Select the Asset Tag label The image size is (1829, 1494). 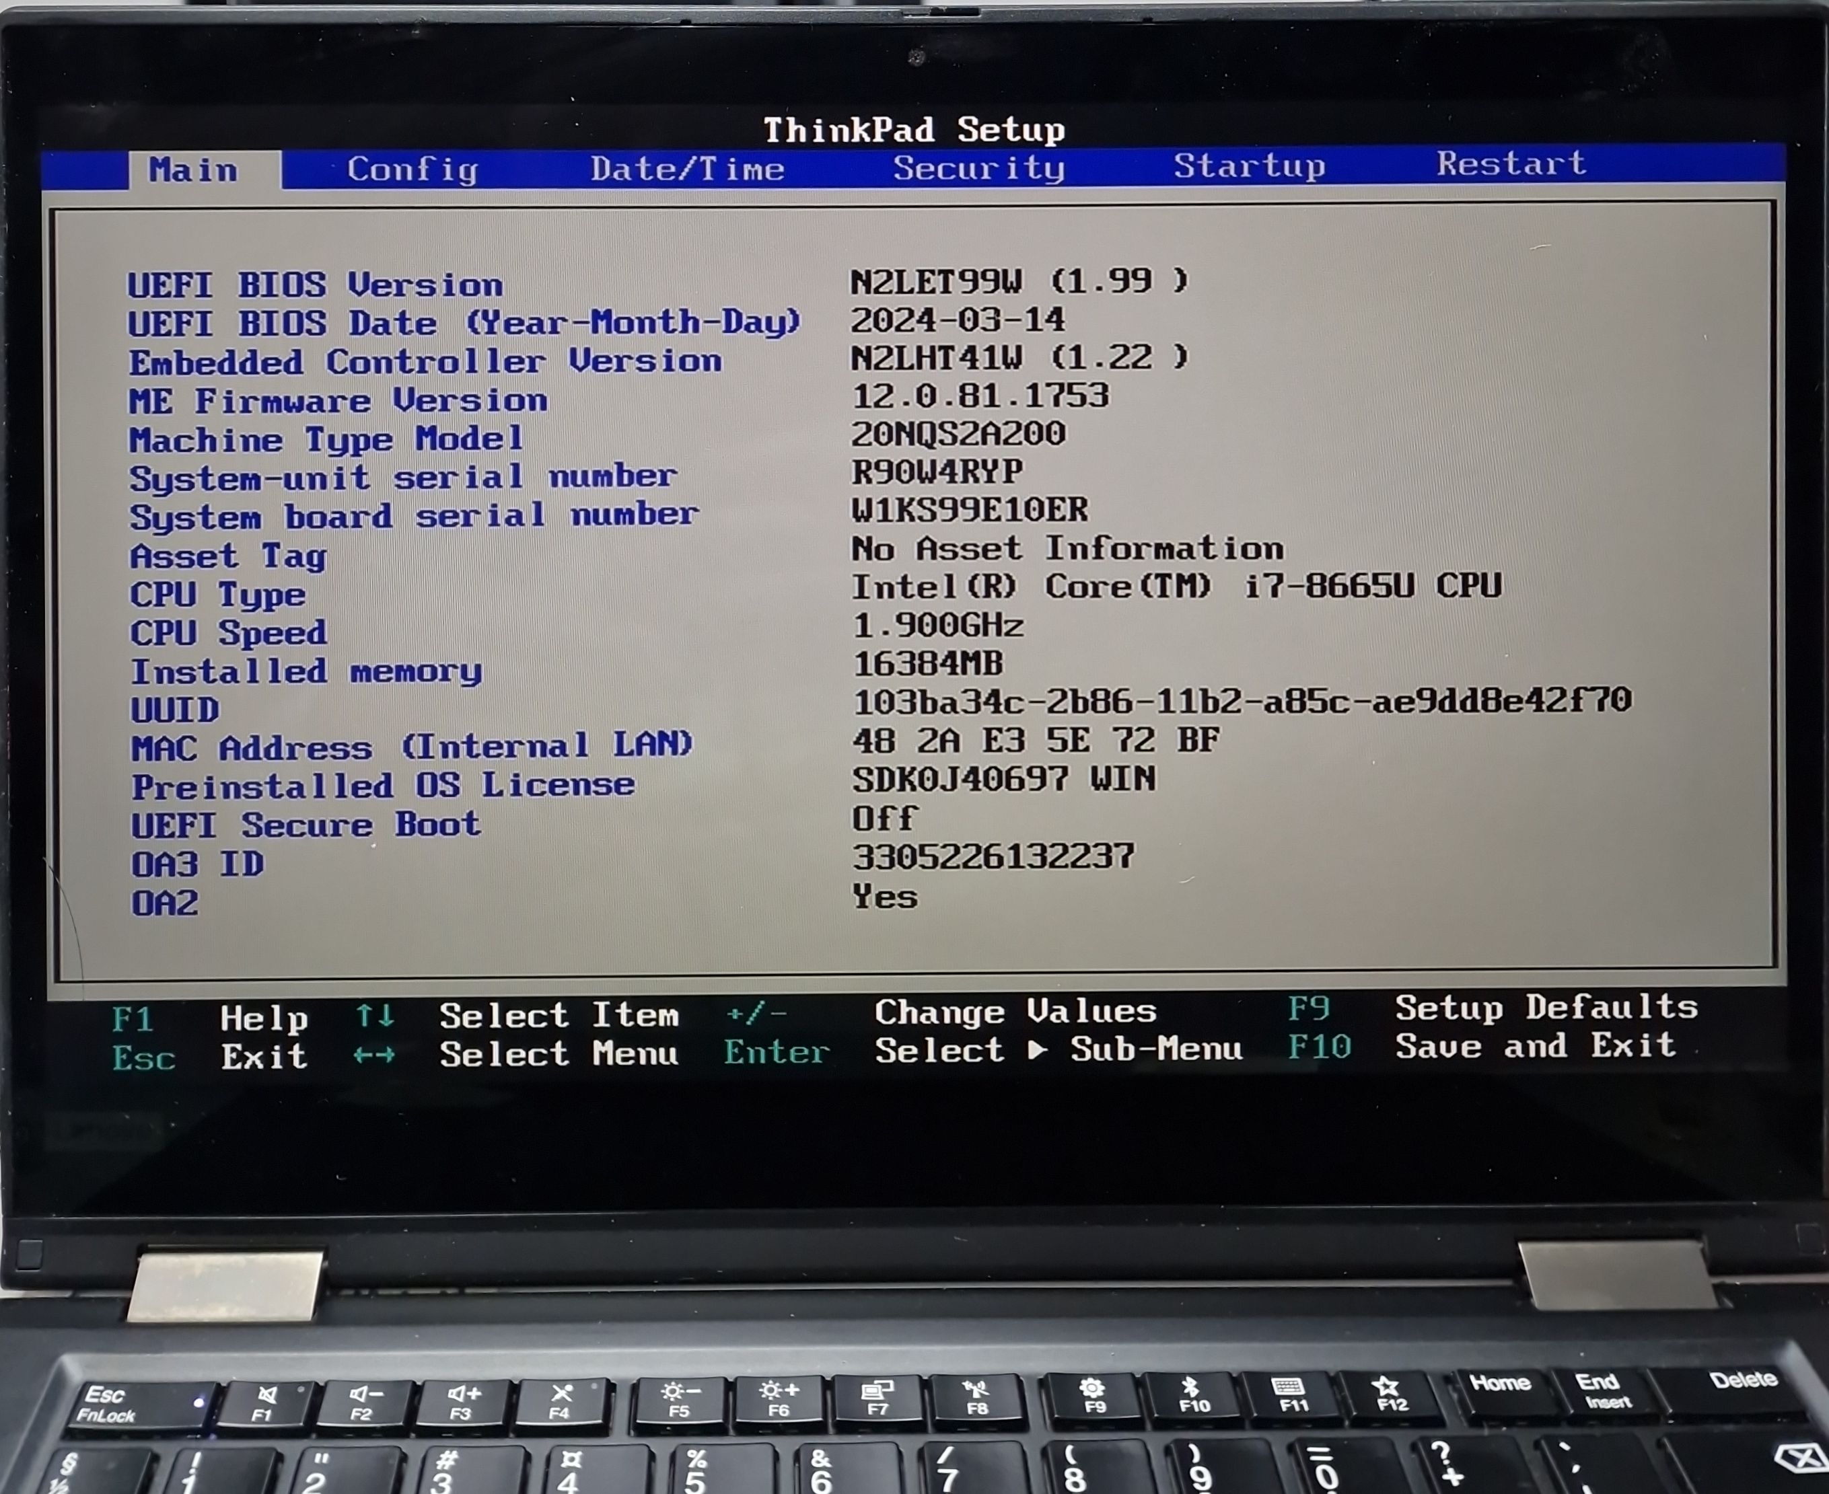pos(228,556)
